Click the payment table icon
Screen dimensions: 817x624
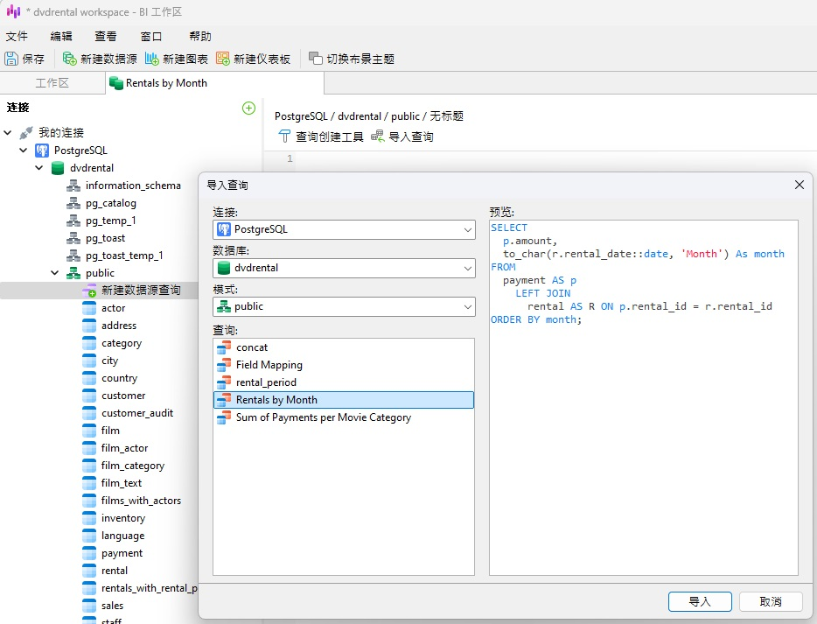pos(89,553)
